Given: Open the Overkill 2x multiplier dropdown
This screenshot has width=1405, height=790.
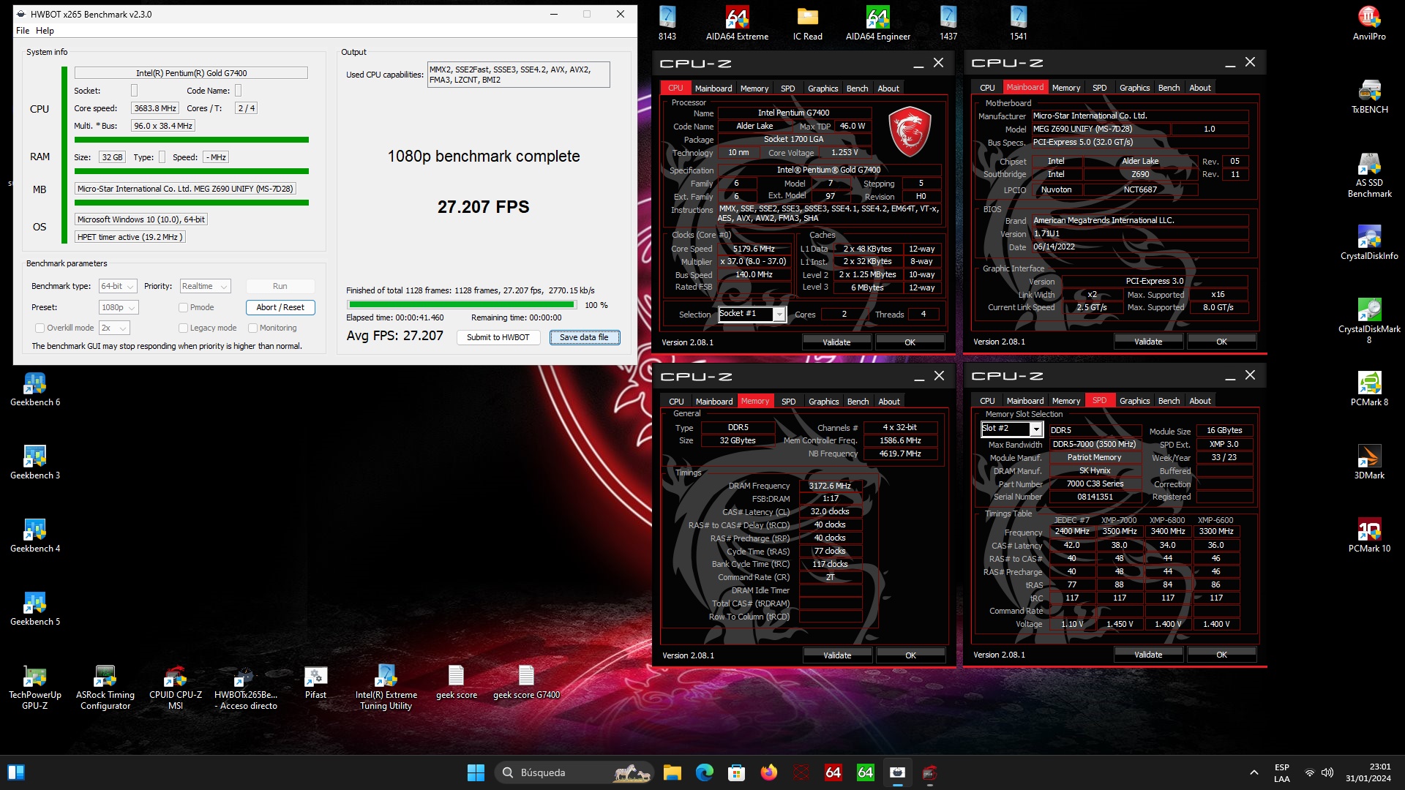Looking at the screenshot, I should [x=115, y=328].
